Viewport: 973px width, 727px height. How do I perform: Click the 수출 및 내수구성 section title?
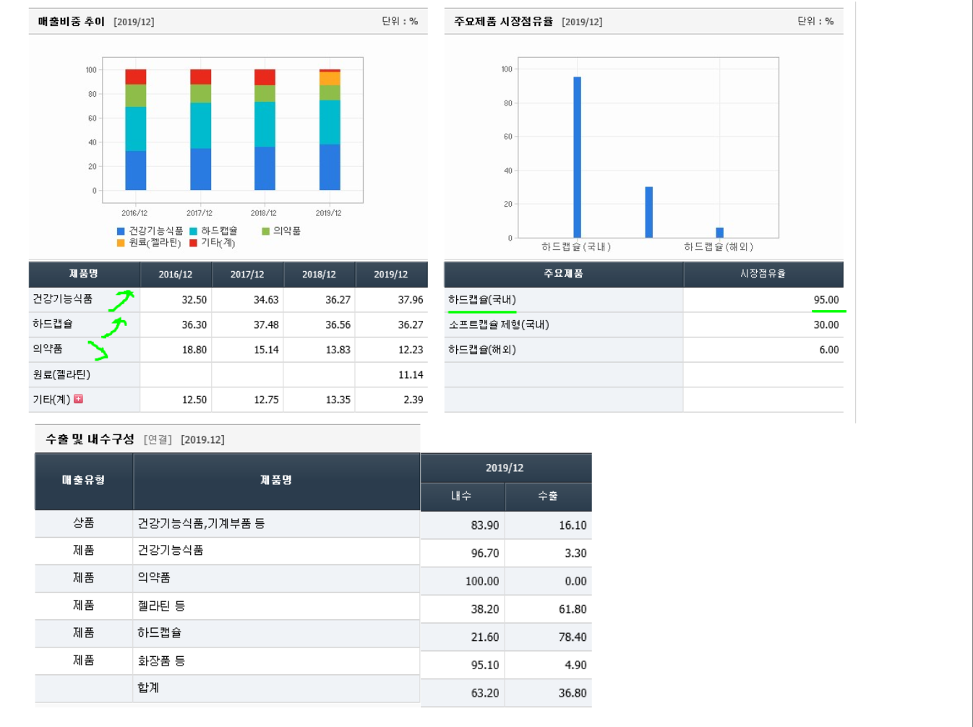(90, 439)
